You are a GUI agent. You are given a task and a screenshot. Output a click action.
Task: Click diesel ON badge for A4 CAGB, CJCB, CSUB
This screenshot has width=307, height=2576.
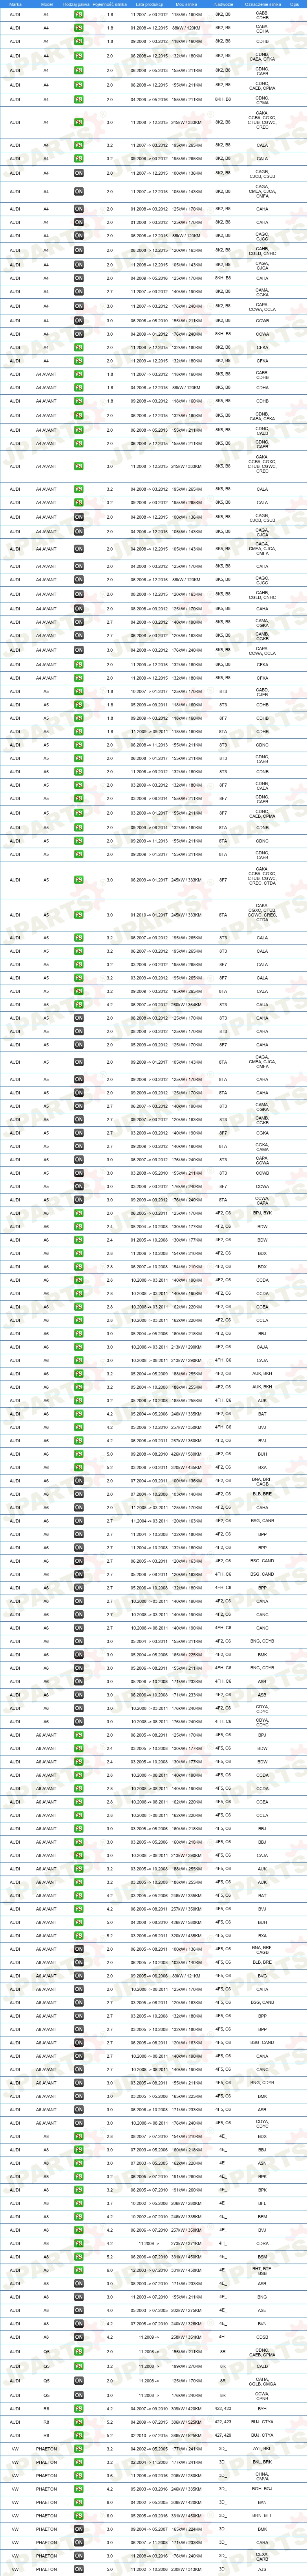[x=79, y=173]
